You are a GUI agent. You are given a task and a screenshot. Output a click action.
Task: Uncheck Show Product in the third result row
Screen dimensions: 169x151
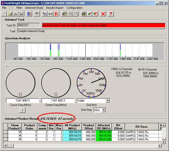[20, 139]
